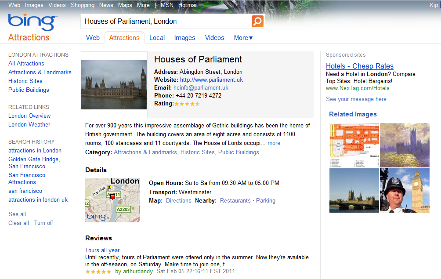Screen dimensions: 441x279
Task: Click the Houses of Parliament title
Action: (198, 59)
